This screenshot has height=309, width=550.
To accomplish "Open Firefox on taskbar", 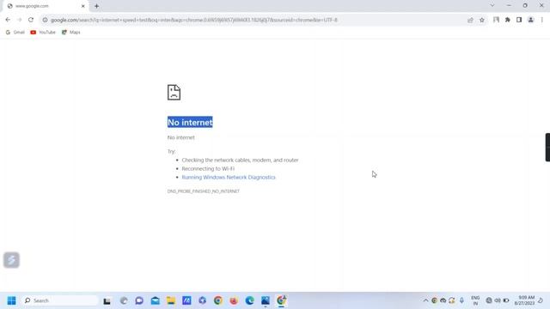I will click(234, 300).
